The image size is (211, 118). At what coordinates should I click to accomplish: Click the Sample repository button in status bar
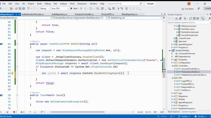coord(200,116)
